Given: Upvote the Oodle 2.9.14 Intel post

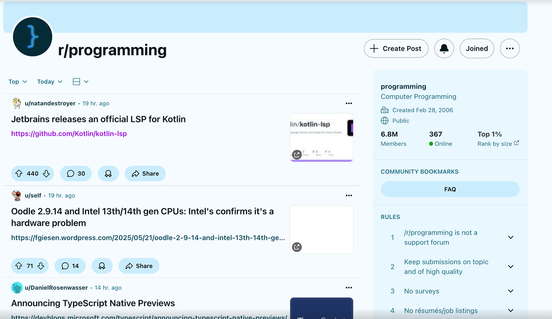Looking at the screenshot, I should (x=19, y=266).
